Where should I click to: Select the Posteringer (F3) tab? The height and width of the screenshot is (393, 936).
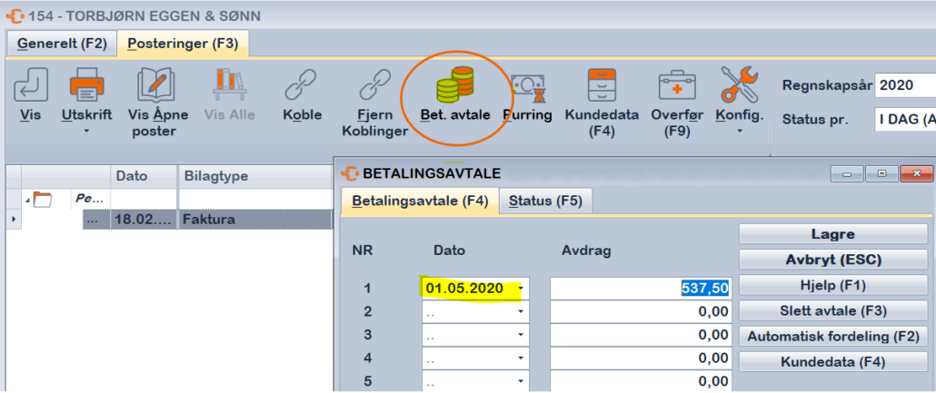[x=183, y=44]
